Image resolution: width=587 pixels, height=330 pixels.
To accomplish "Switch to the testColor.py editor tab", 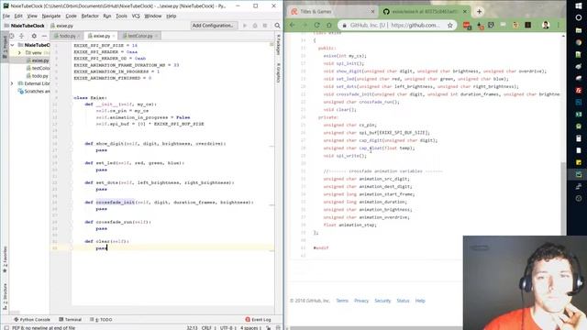I will coord(140,36).
